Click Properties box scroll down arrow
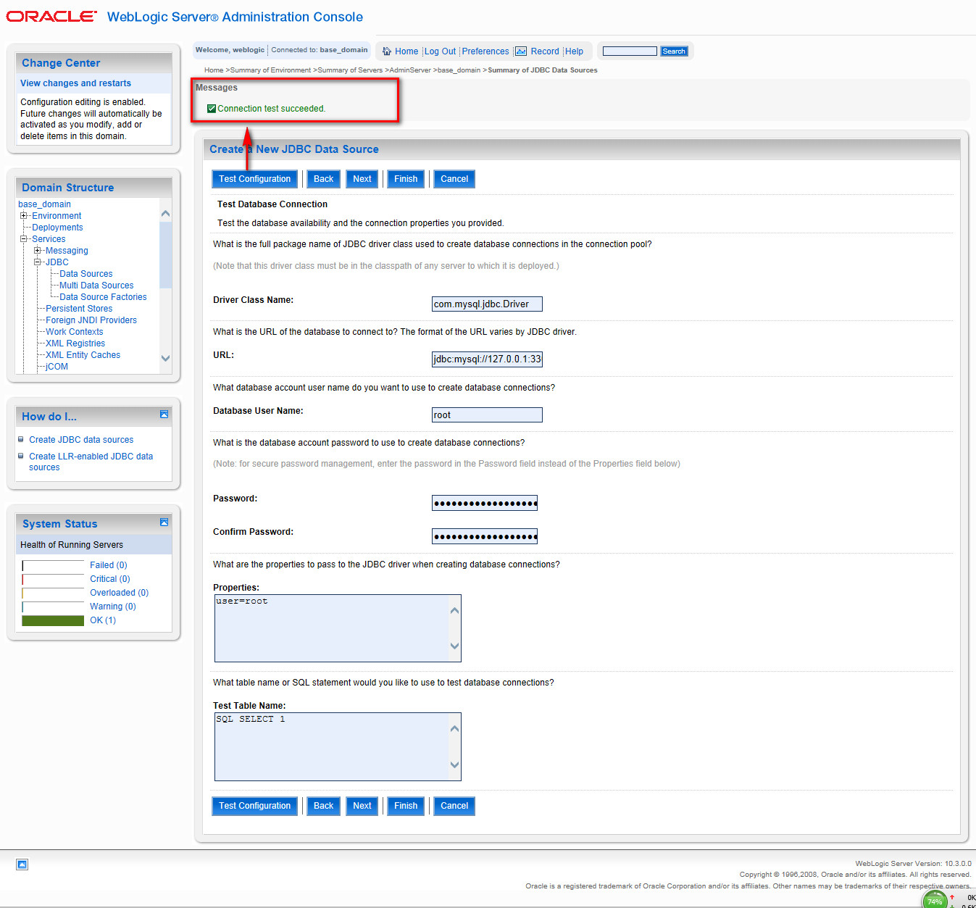 [x=454, y=646]
